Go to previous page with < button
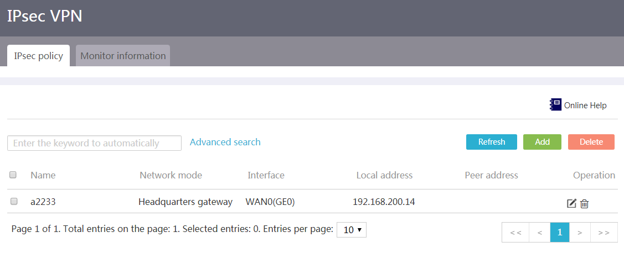 pyautogui.click(x=540, y=233)
